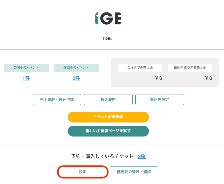Click the TIGET text under the logo
This screenshot has width=224, height=184.
108,38
